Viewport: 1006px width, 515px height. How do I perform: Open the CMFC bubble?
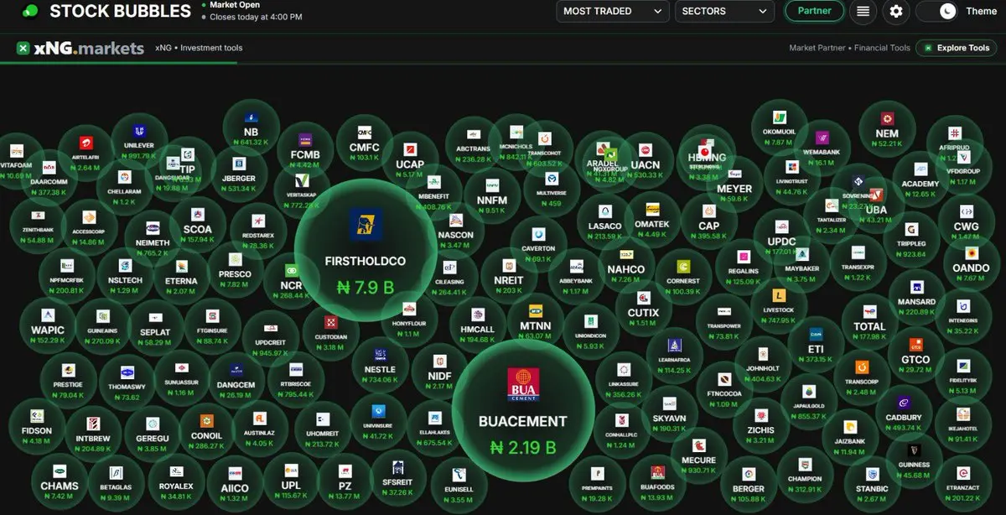coord(364,142)
